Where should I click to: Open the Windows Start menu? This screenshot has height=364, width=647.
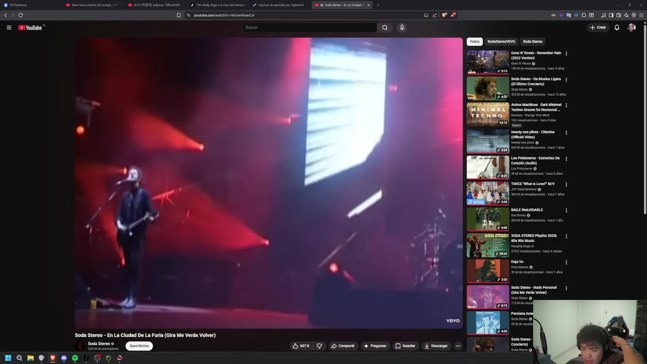click(8, 358)
